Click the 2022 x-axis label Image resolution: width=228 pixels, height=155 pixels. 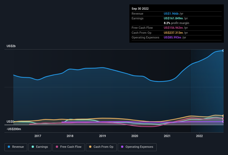(x=199, y=136)
